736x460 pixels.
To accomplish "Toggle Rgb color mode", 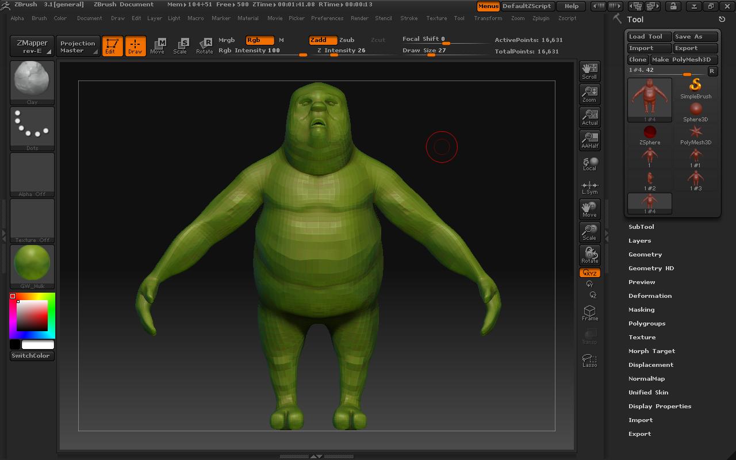I will tap(260, 40).
